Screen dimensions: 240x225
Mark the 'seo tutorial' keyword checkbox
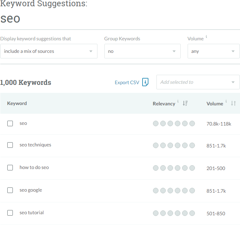10,213
